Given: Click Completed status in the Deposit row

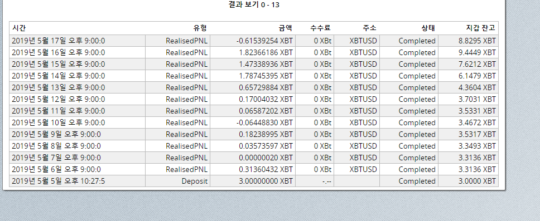Looking at the screenshot, I should (409, 181).
